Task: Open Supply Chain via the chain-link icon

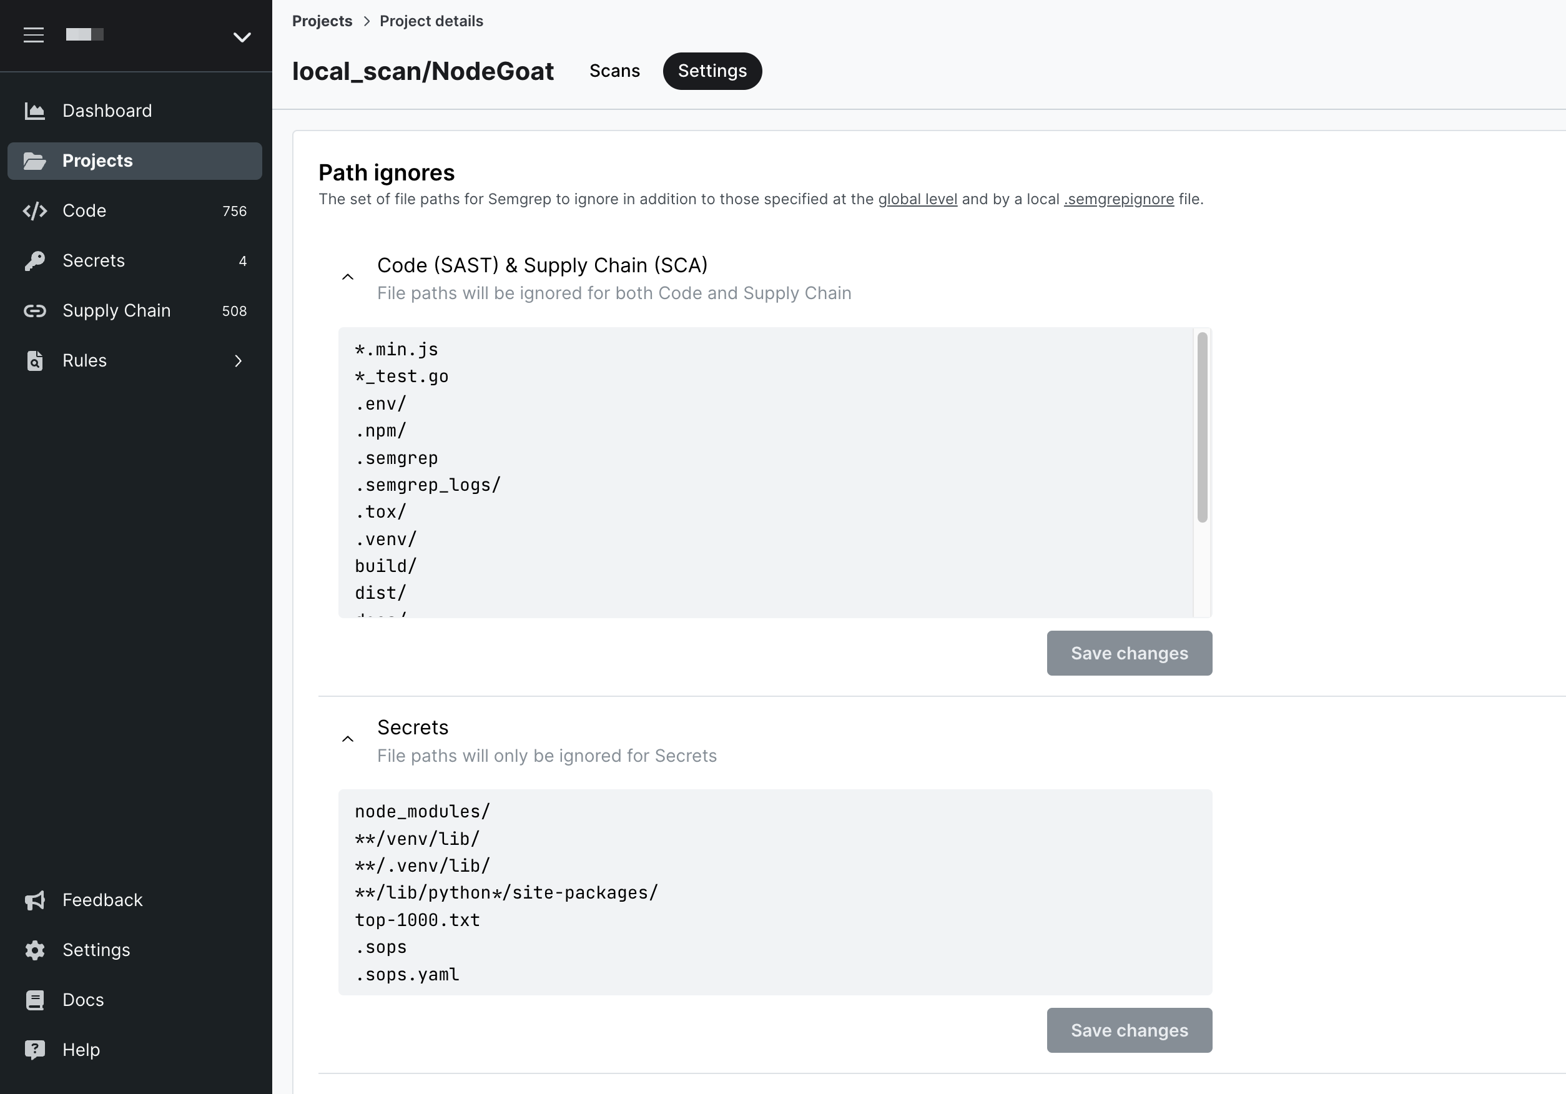Action: tap(34, 310)
